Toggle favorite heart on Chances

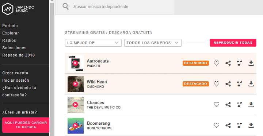[x=217, y=105]
